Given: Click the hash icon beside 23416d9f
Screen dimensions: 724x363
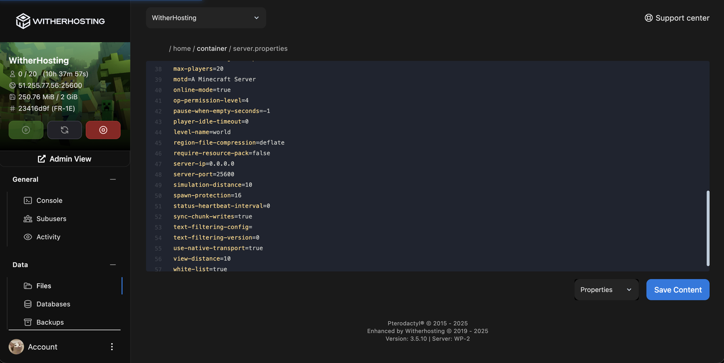Looking at the screenshot, I should click(x=12, y=108).
